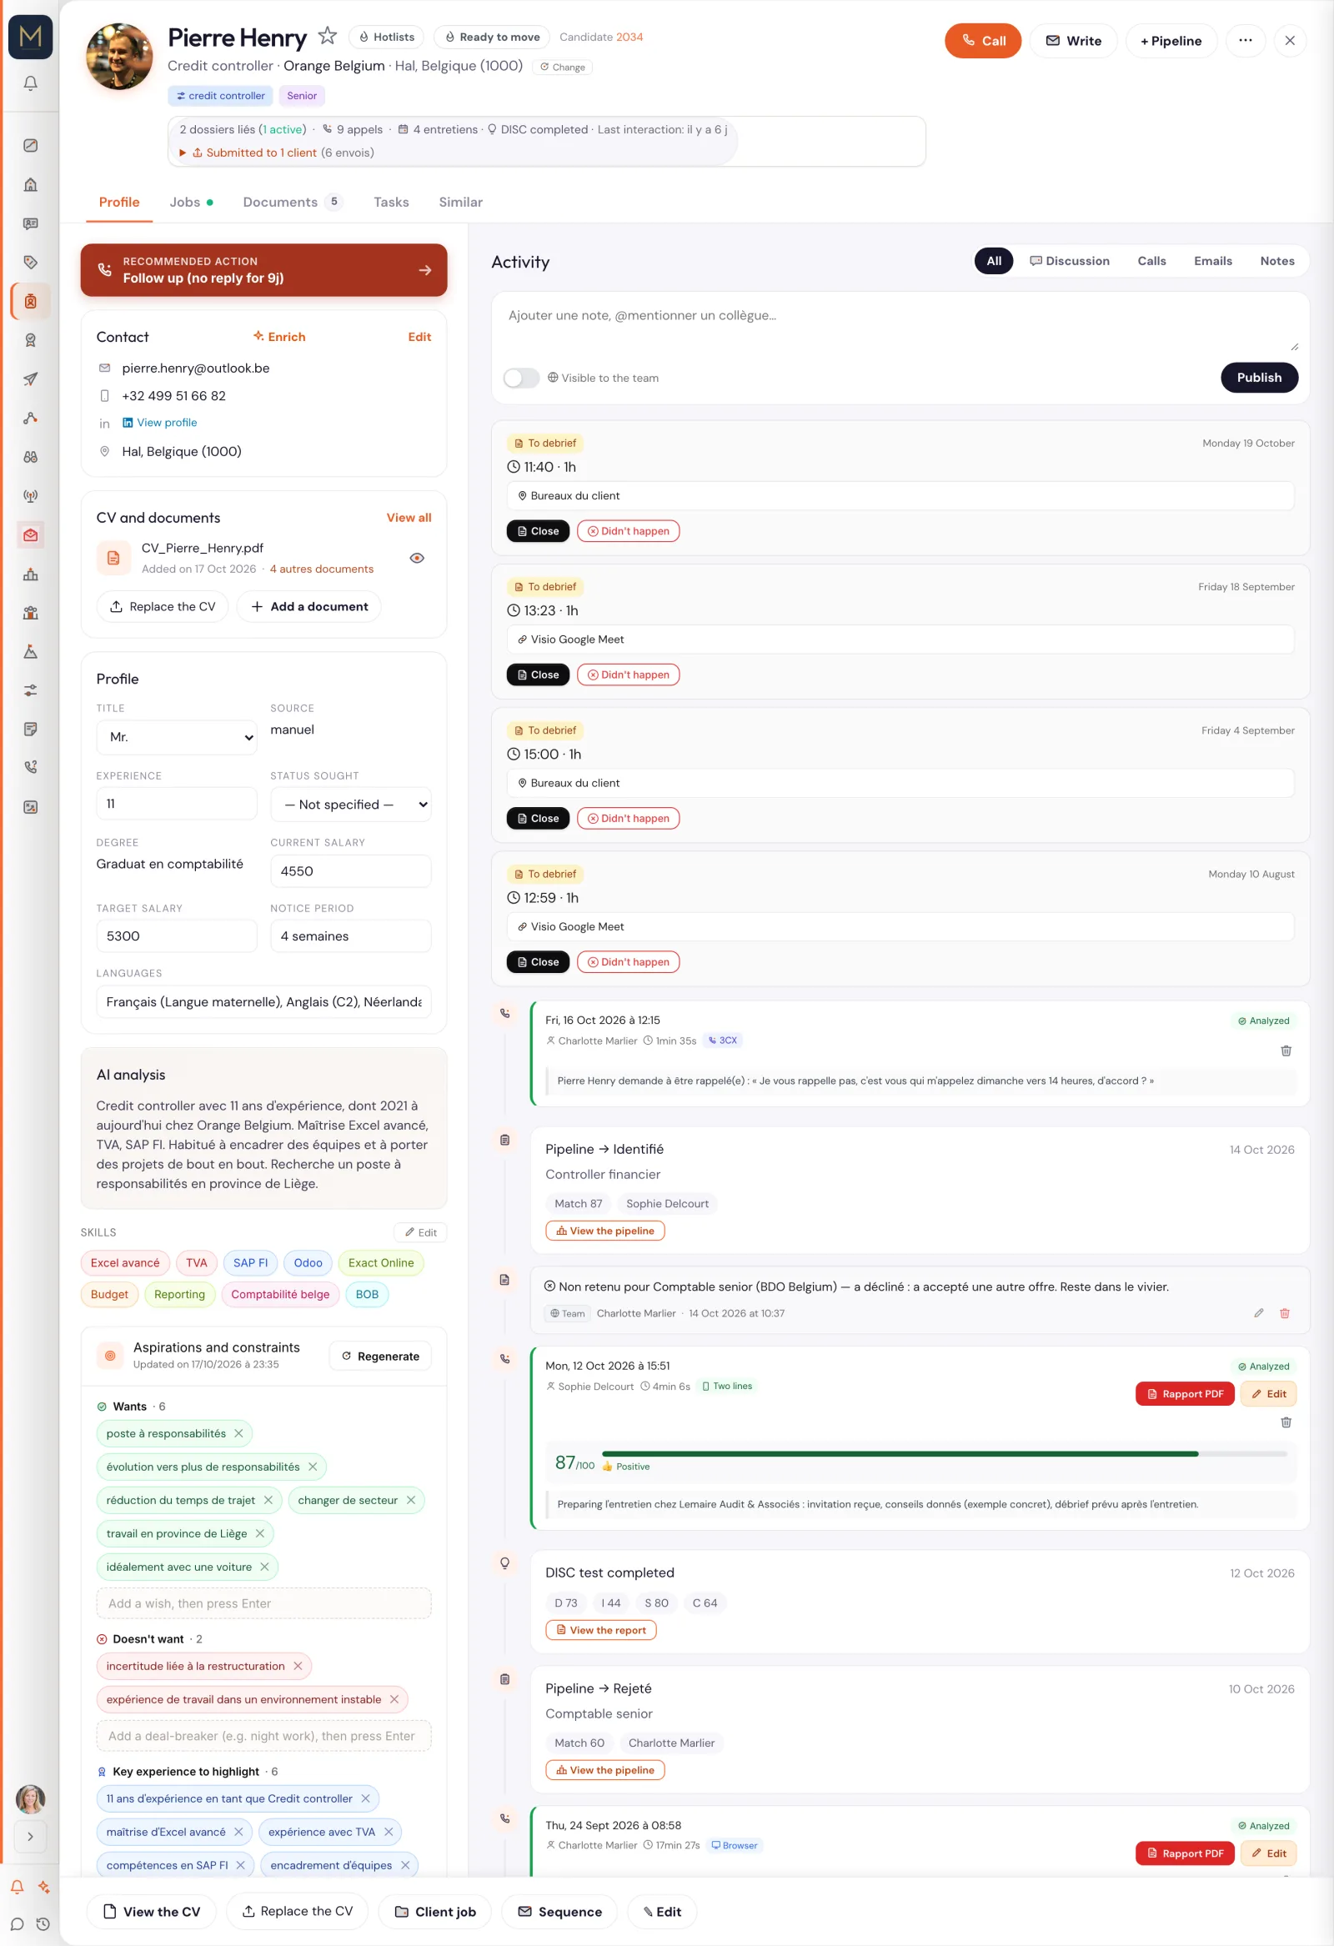Screen dimensions: 1334x1946
Task: Click the Target salary field showing 5300
Action: click(177, 935)
